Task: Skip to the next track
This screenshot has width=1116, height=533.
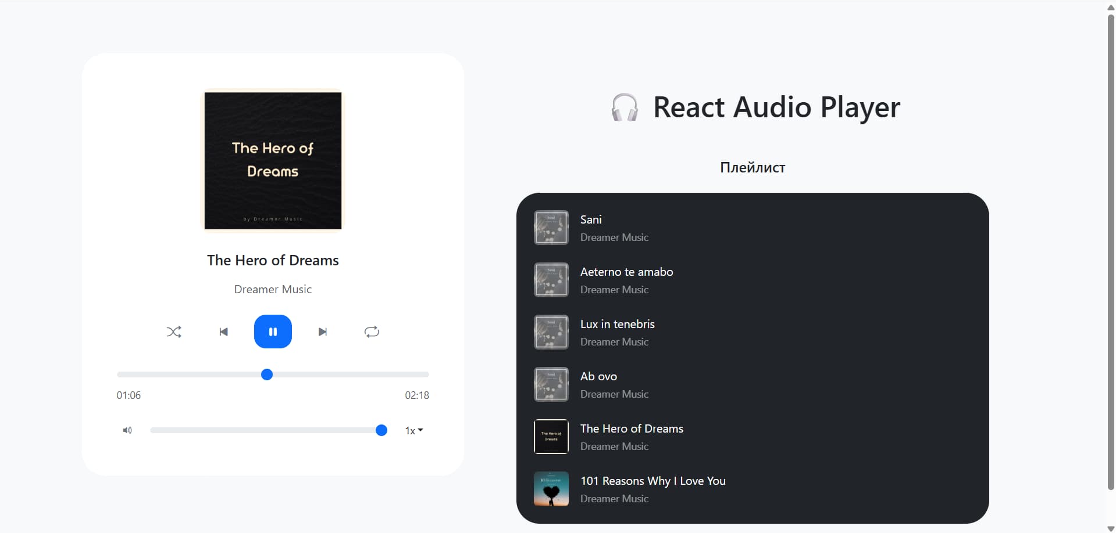Action: click(x=323, y=332)
